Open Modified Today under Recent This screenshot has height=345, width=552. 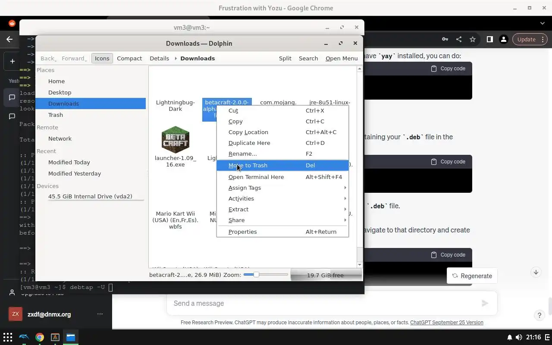(x=91, y=162)
